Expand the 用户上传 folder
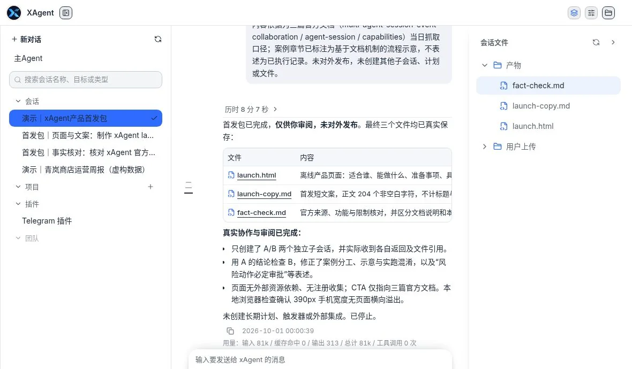632x369 pixels. tap(485, 147)
